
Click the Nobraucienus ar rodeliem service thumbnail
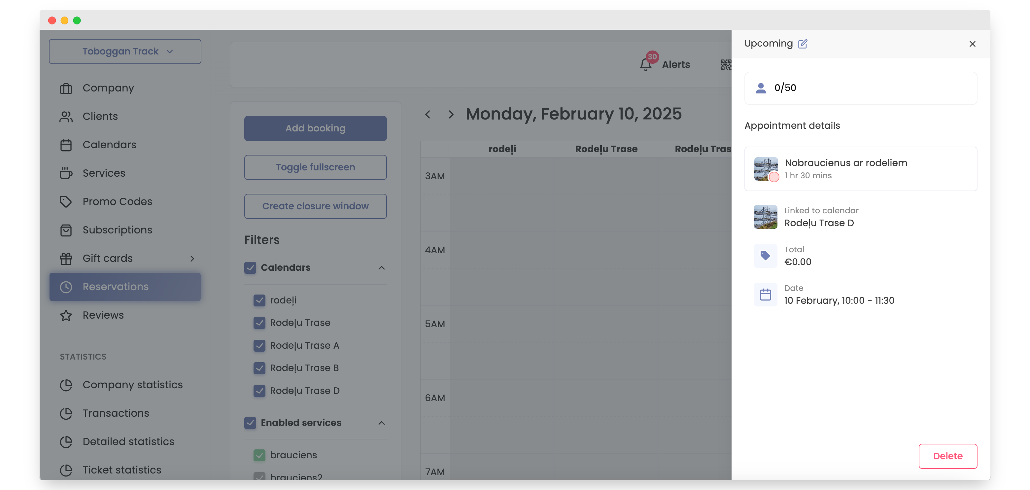(x=766, y=169)
